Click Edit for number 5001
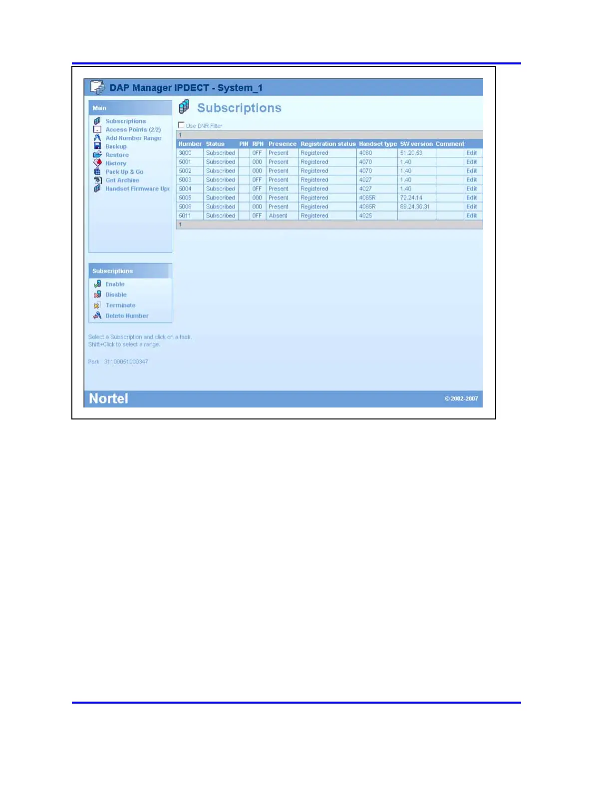Image resolution: width=593 pixels, height=791 pixels. [472, 162]
